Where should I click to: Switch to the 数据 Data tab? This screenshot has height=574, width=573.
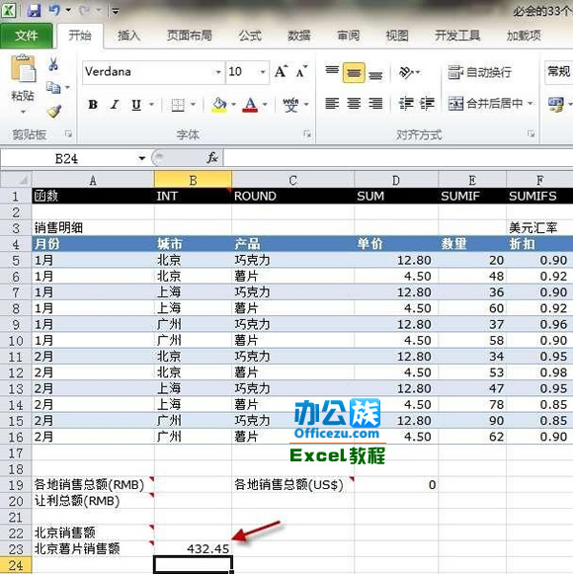click(298, 36)
